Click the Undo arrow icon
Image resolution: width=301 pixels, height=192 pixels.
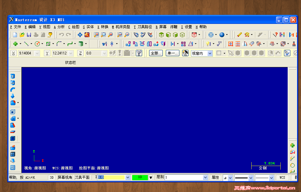[62, 35]
